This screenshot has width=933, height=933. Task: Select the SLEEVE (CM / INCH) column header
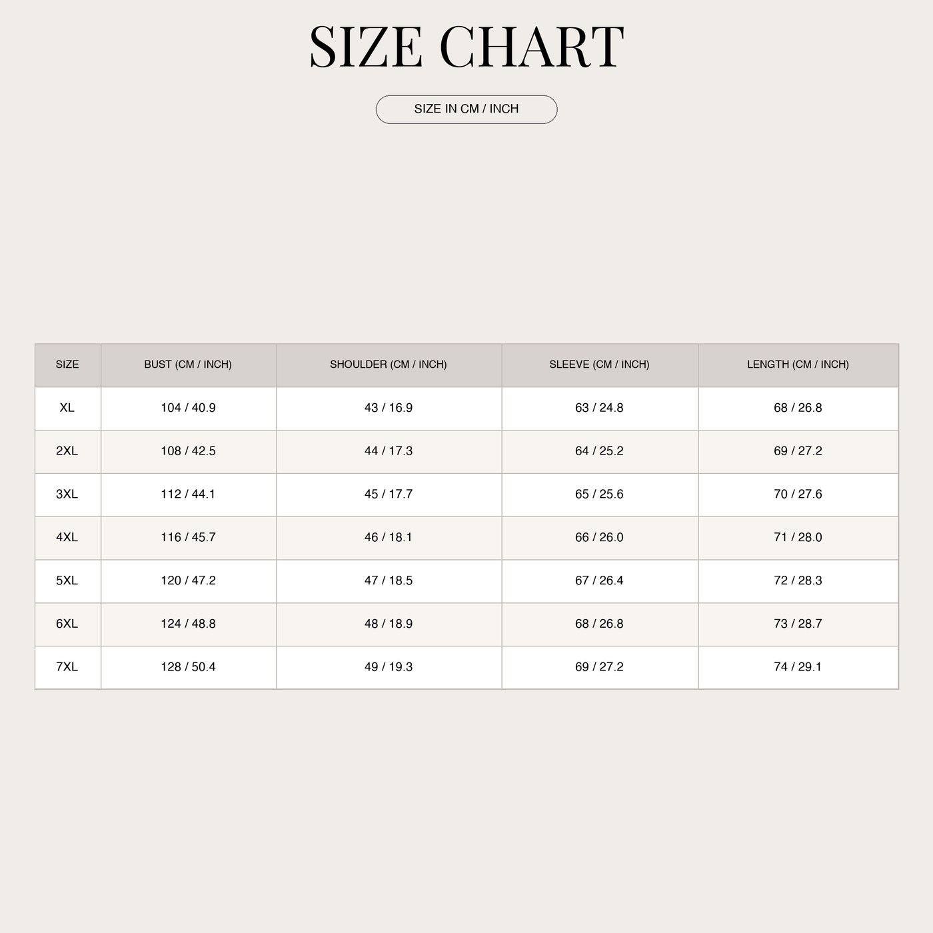tap(599, 365)
